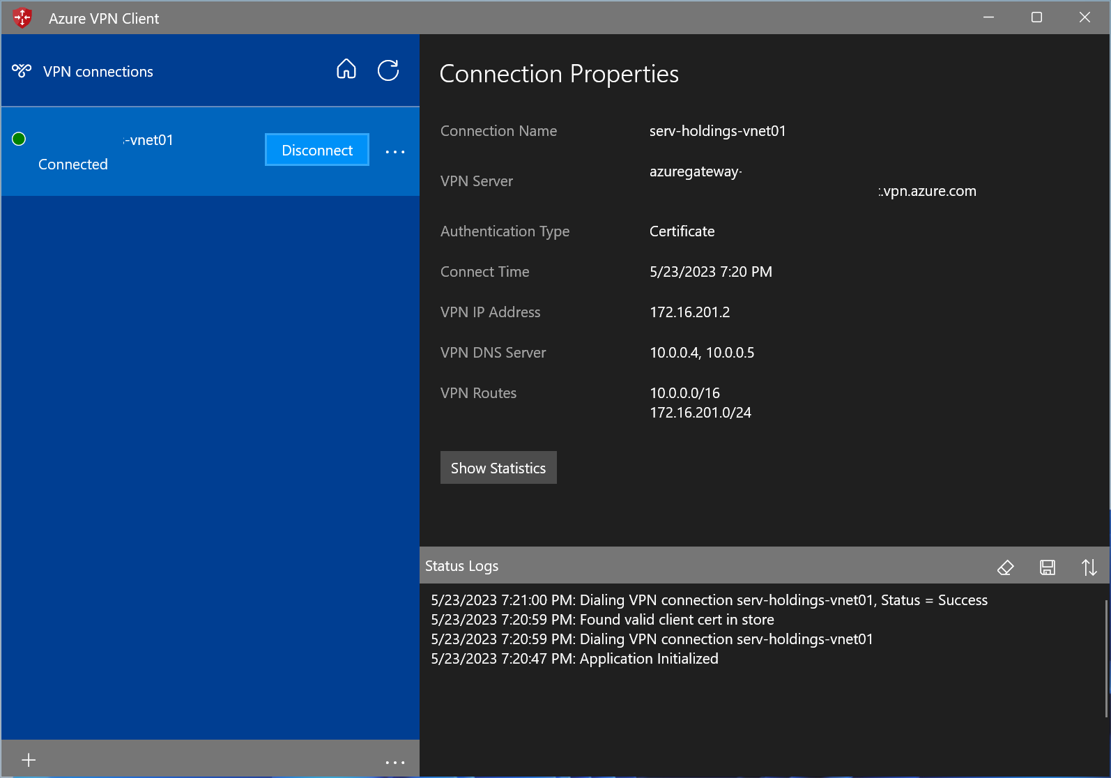Click the VPN IP Address label
Viewport: 1111px width, 778px height.
pos(491,312)
